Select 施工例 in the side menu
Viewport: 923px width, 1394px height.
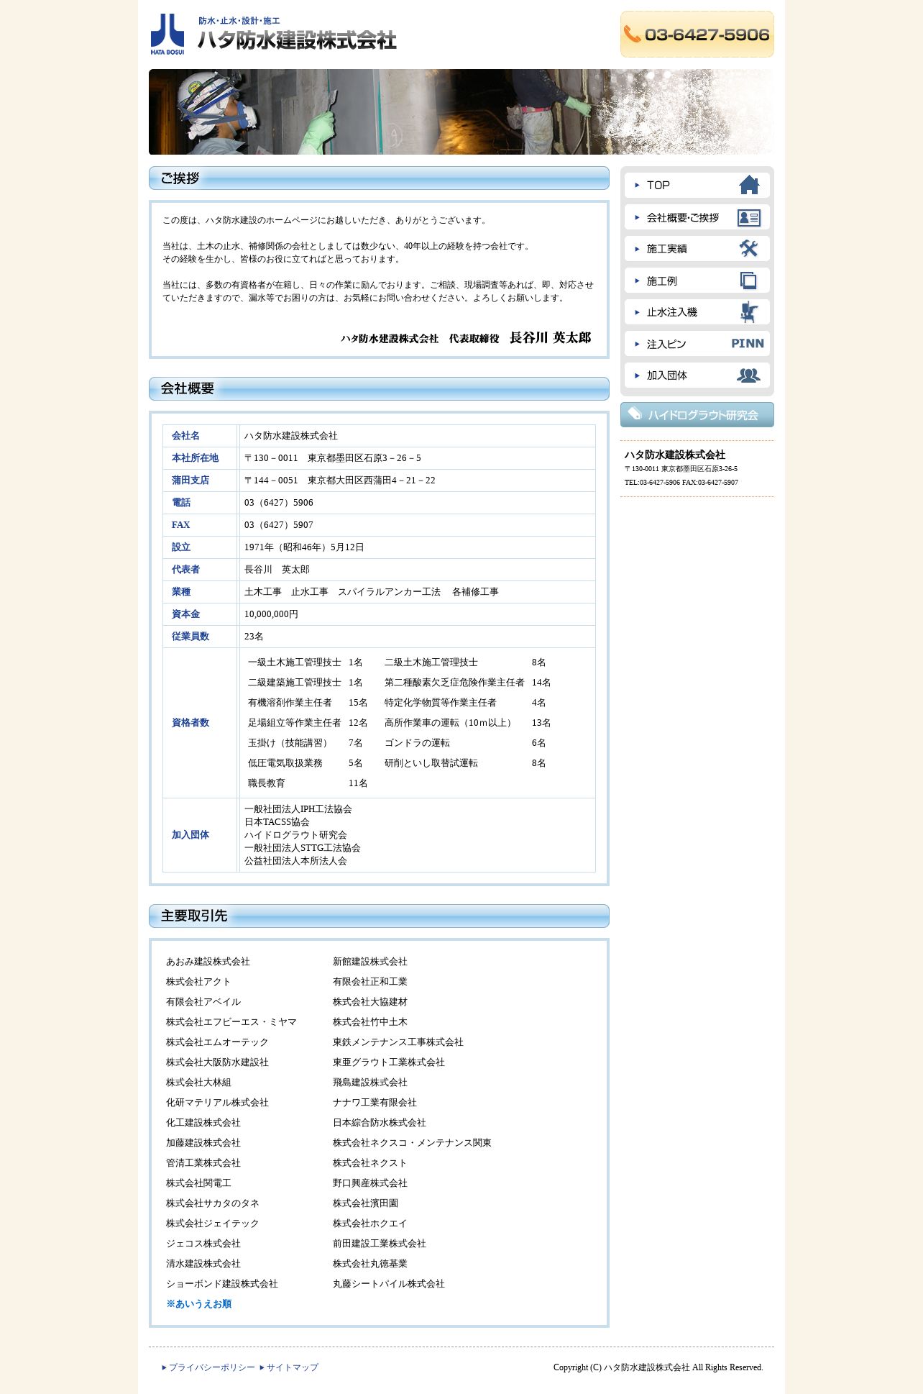click(697, 281)
